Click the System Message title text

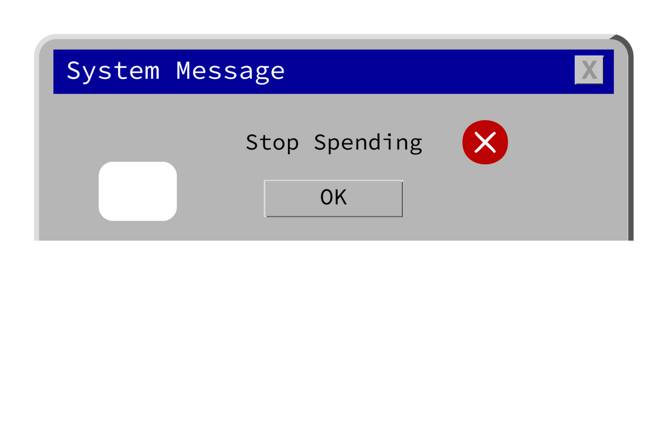point(176,71)
